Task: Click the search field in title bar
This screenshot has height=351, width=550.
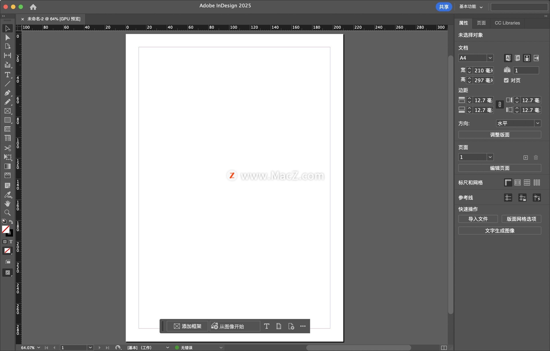Action: point(519,7)
